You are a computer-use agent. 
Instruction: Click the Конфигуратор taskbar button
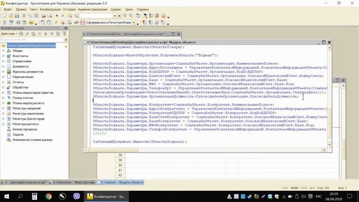pyautogui.click(x=107, y=196)
